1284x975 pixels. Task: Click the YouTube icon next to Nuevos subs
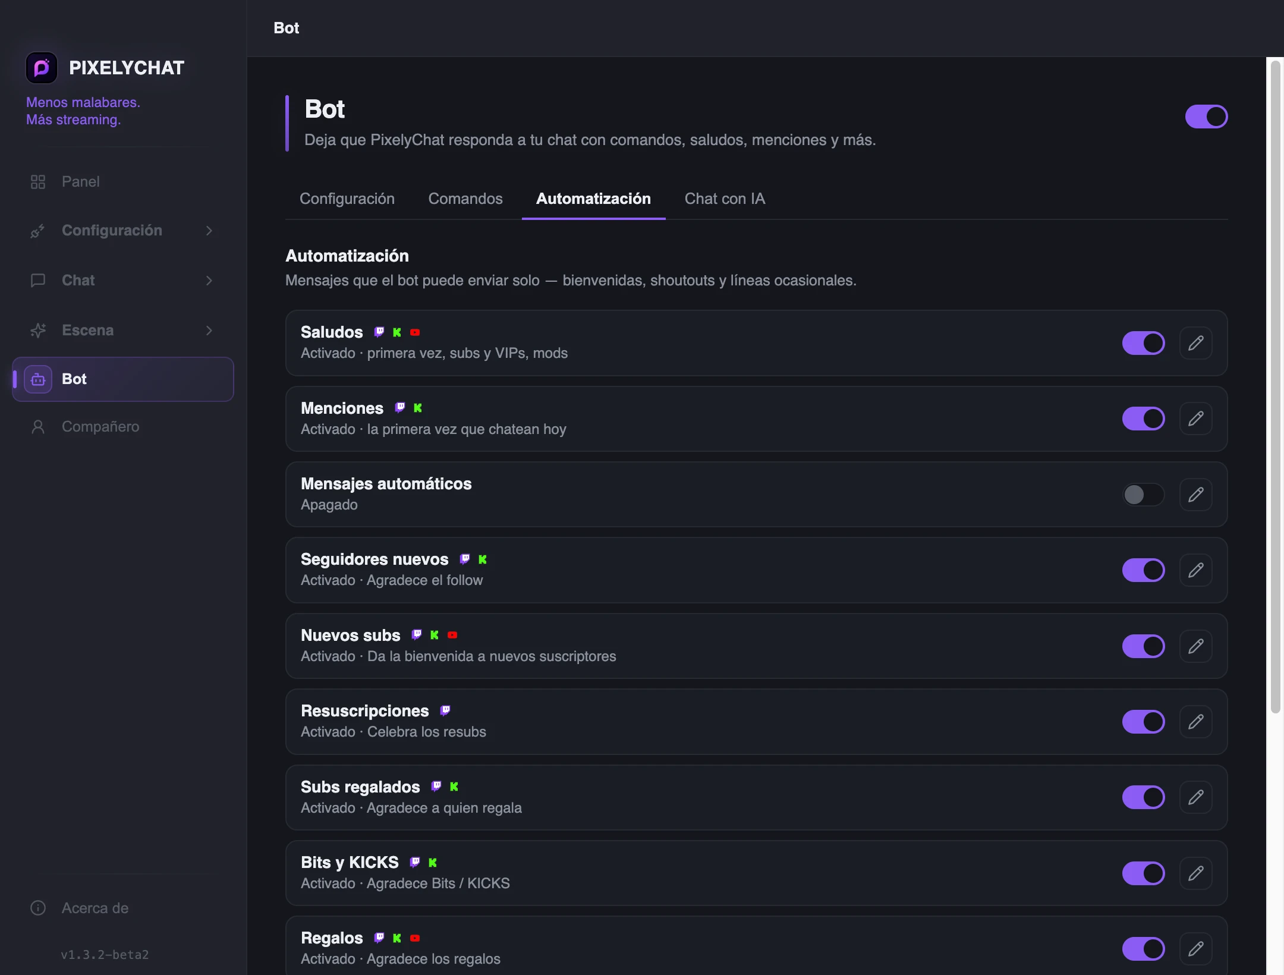coord(452,635)
